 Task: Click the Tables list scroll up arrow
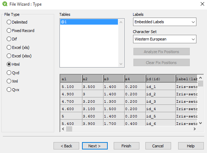click(121, 22)
